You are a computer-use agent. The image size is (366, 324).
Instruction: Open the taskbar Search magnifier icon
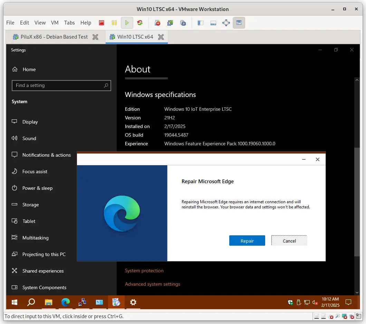(31, 302)
